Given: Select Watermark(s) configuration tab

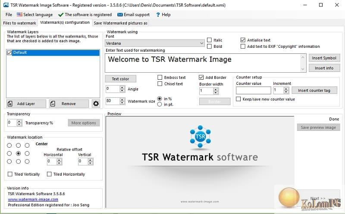Looking at the screenshot, I should 65,22.
